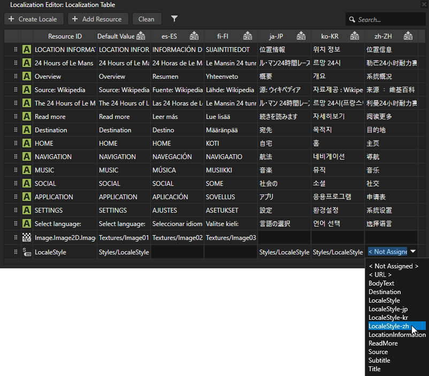Click the KZB icon in Default Value header

coord(141,36)
